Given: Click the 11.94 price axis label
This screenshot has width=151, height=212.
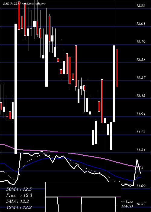Looking at the screenshot, I should (141, 114).
